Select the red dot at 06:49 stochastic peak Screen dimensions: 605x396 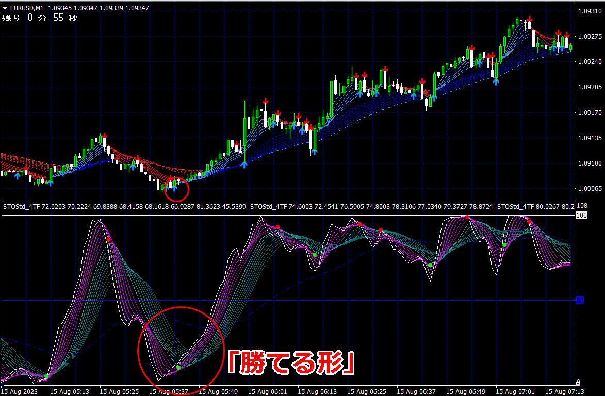[x=467, y=217]
